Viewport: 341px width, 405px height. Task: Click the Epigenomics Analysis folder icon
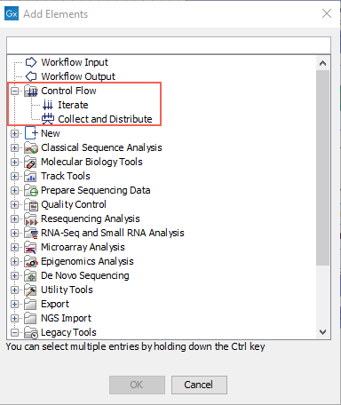pyautogui.click(x=31, y=261)
